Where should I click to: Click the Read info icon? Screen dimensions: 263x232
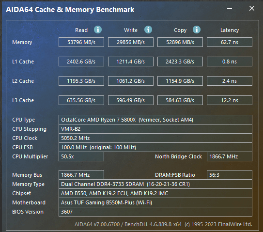pyautogui.click(x=98, y=30)
